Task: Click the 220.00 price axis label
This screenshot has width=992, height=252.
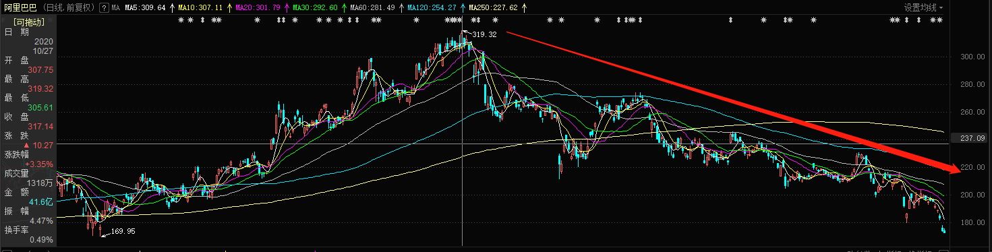Action: pyautogui.click(x=972, y=167)
